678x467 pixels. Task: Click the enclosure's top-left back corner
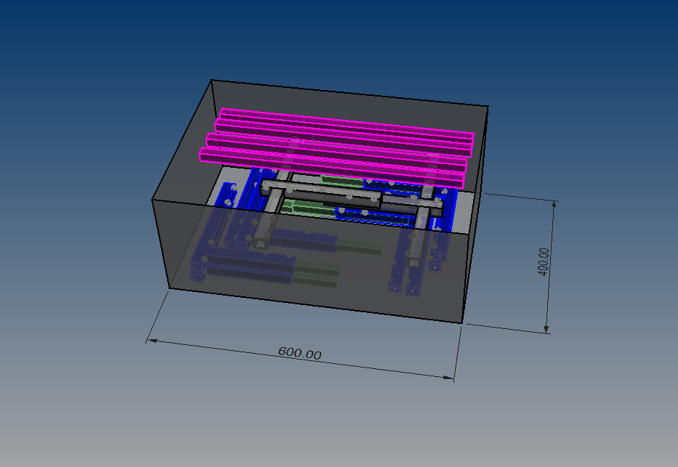[x=211, y=81]
